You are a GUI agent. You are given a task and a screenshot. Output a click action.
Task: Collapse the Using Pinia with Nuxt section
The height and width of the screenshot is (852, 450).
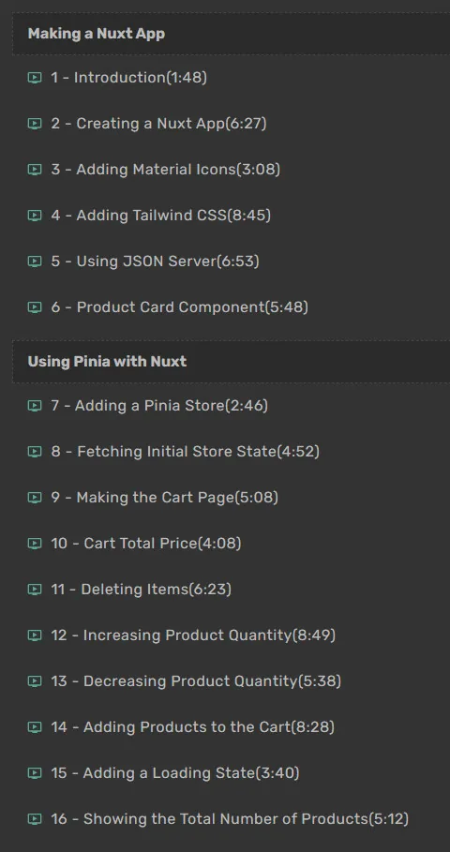[x=231, y=362]
